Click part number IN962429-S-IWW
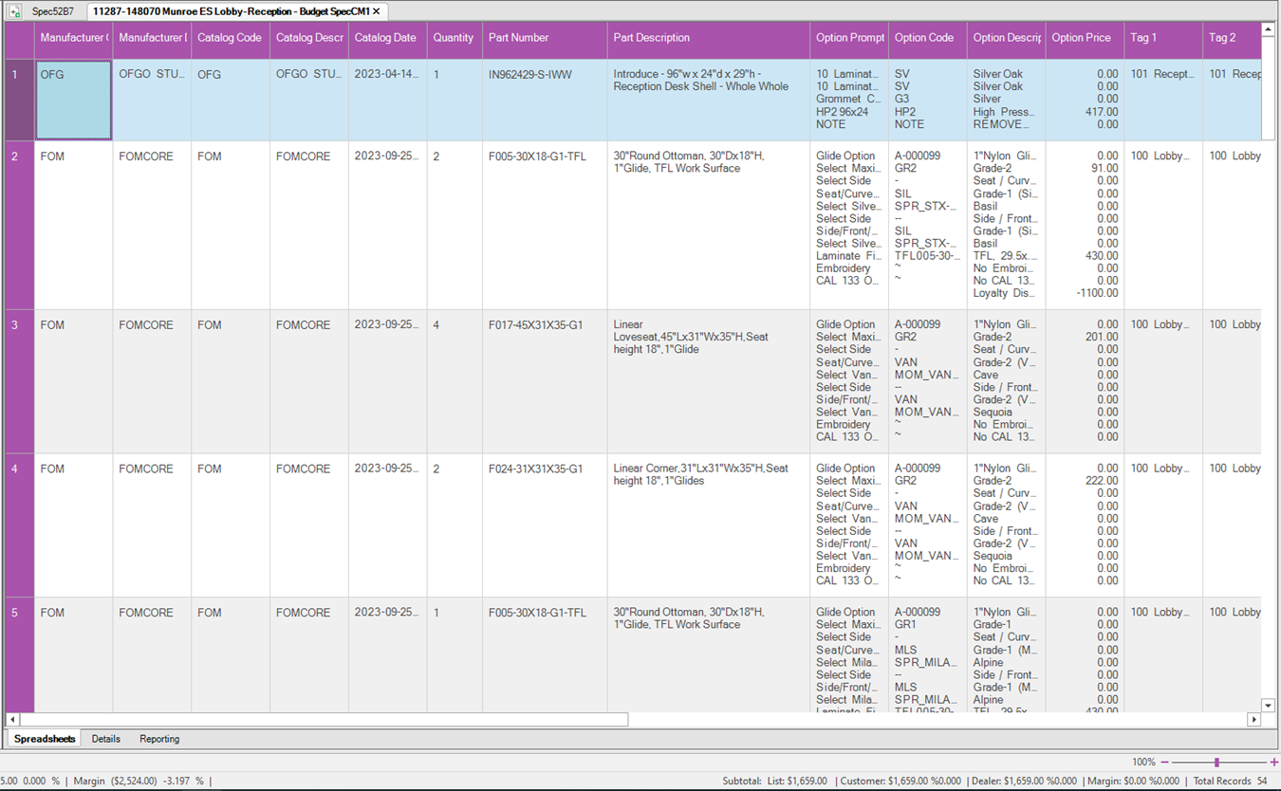Image resolution: width=1281 pixels, height=791 pixels. [530, 74]
